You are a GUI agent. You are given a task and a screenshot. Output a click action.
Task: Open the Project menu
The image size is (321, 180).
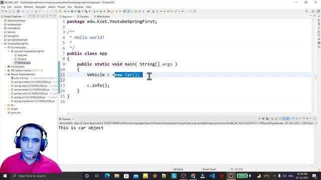click(61, 7)
